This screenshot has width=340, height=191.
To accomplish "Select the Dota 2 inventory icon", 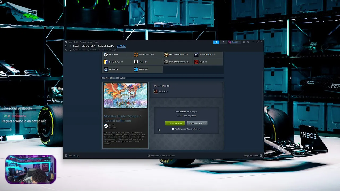I will coord(196,62).
